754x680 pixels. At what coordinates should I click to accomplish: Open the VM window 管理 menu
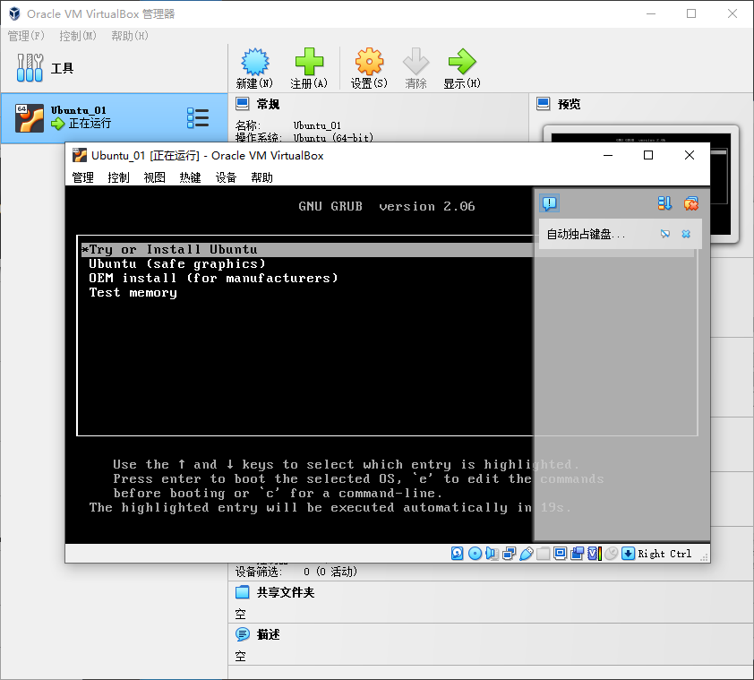tap(82, 177)
